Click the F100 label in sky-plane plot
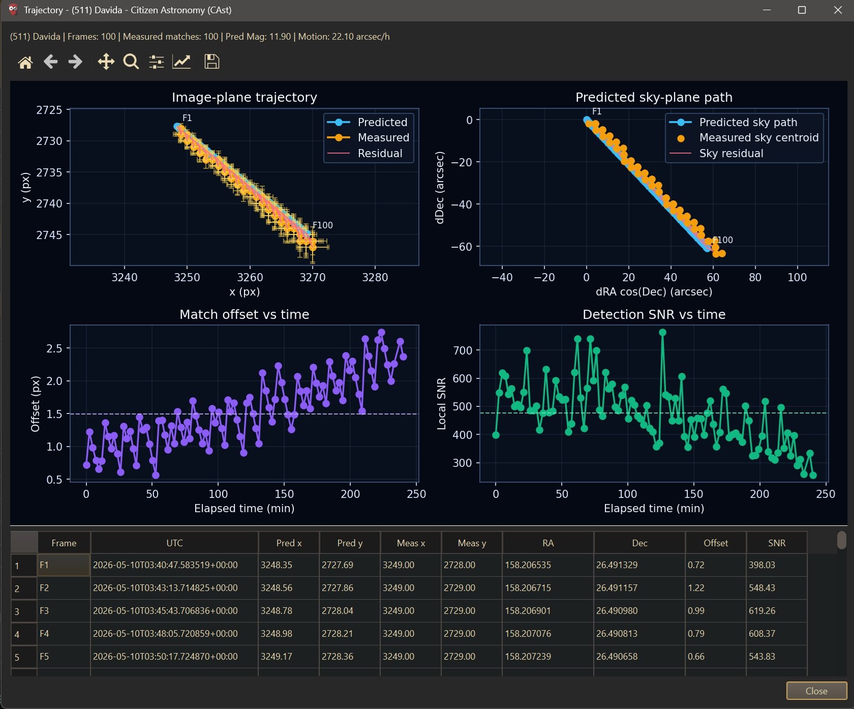The height and width of the screenshot is (709, 854). pos(722,240)
